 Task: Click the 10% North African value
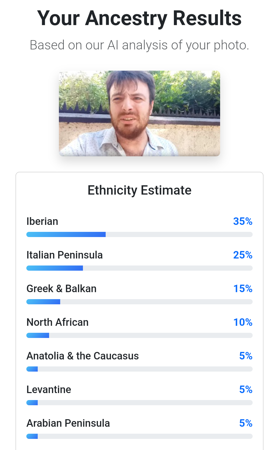point(243,322)
